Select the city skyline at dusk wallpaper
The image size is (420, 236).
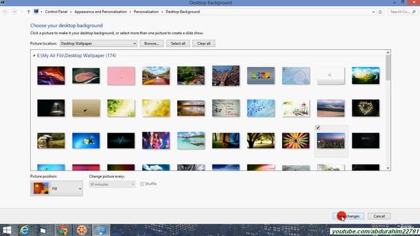click(331, 140)
